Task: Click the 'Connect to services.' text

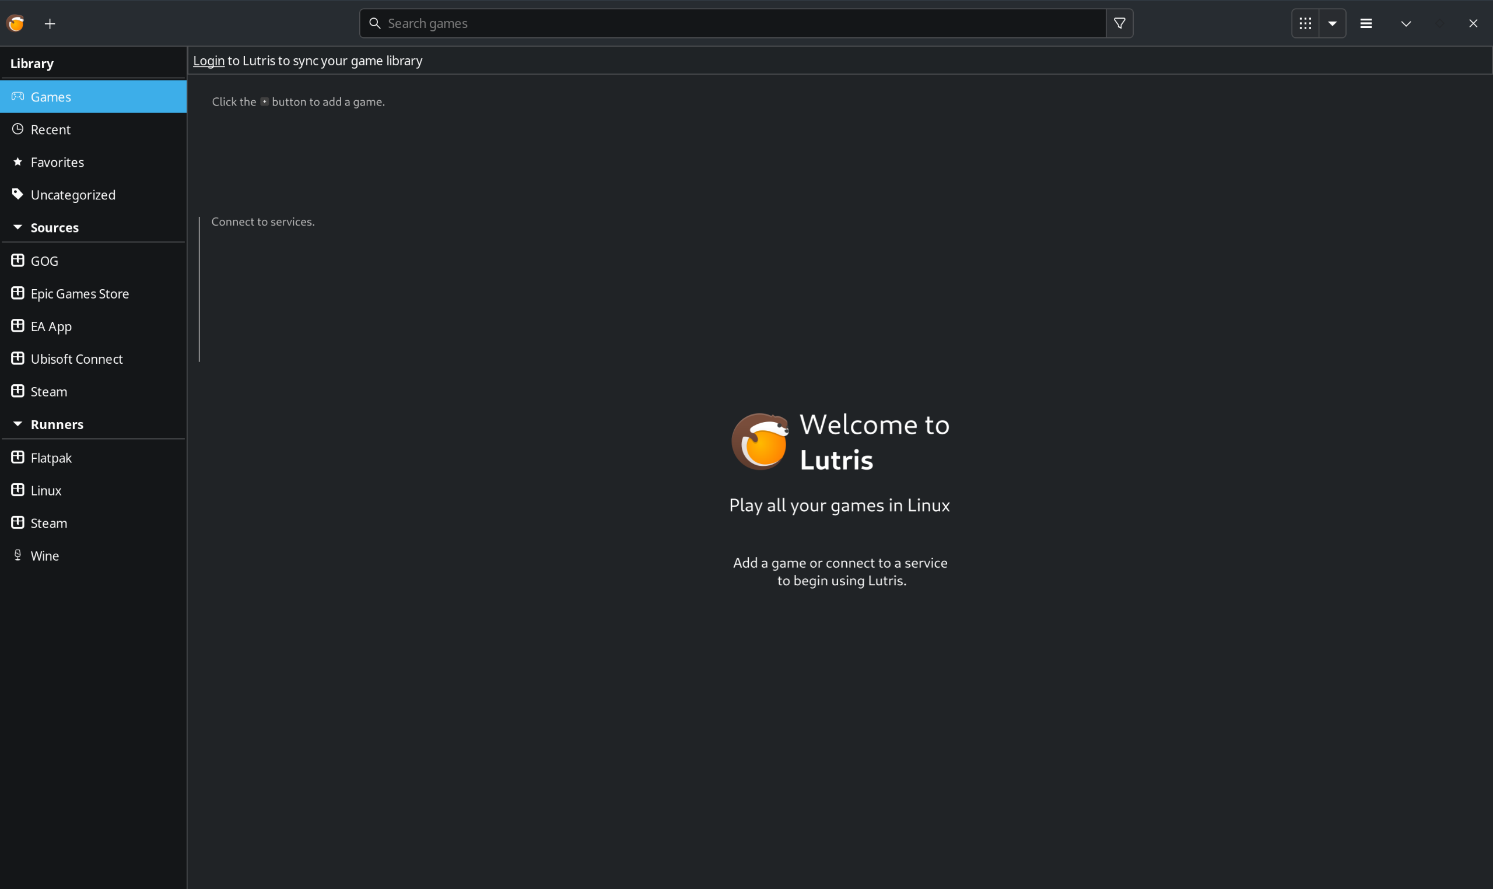Action: click(x=263, y=222)
